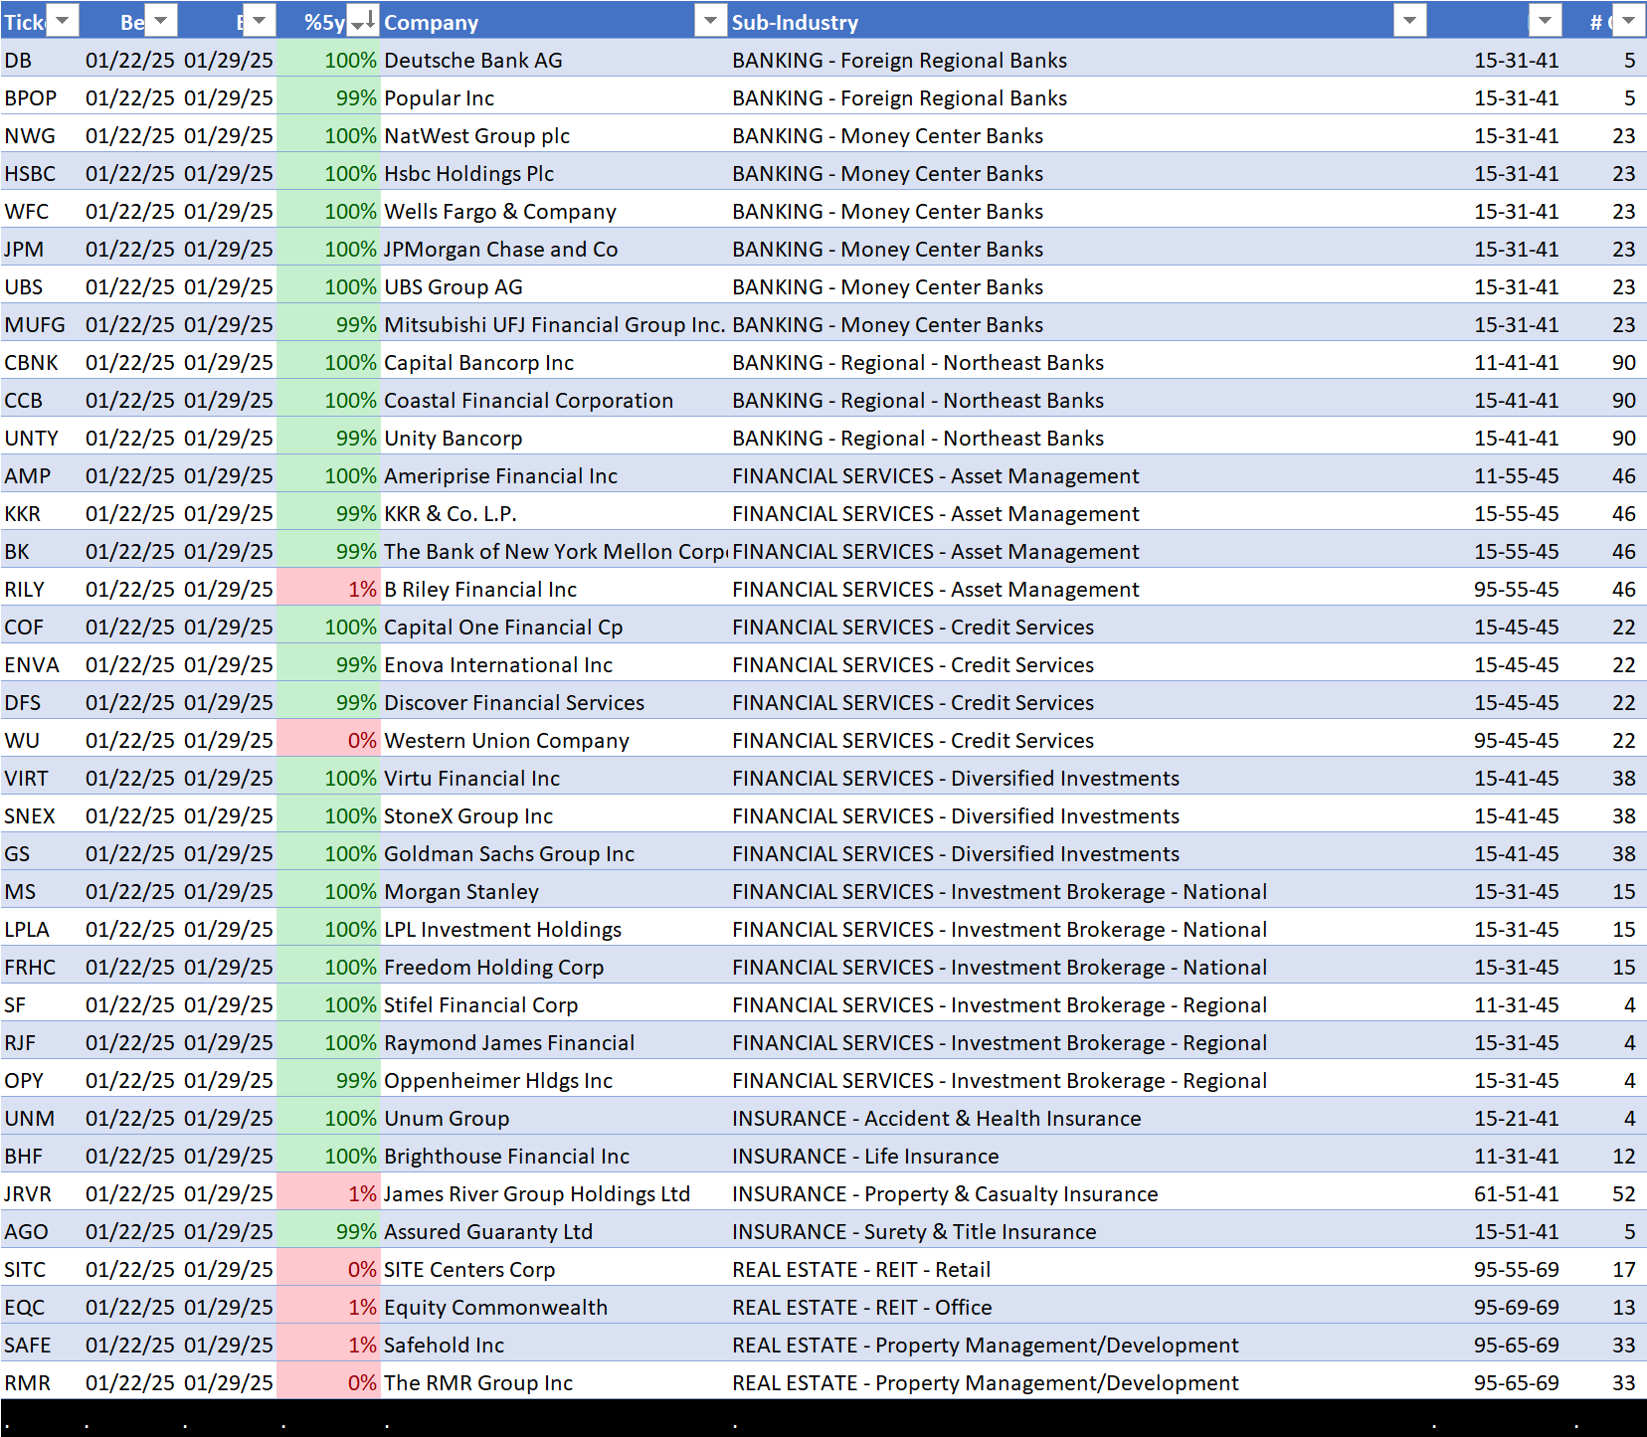Select the 11-41-41 code cell
Screen dimensions: 1647x1437
click(x=1516, y=363)
